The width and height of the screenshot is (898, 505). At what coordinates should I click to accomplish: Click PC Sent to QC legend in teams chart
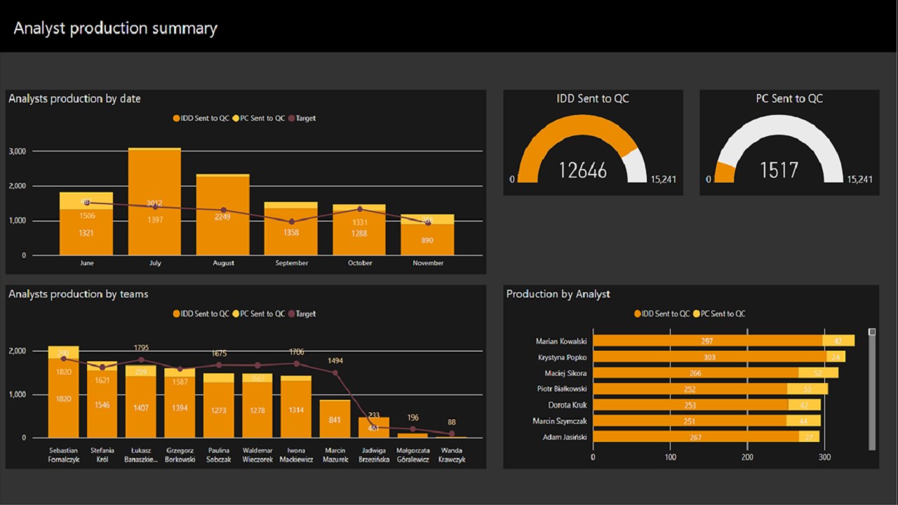point(259,314)
